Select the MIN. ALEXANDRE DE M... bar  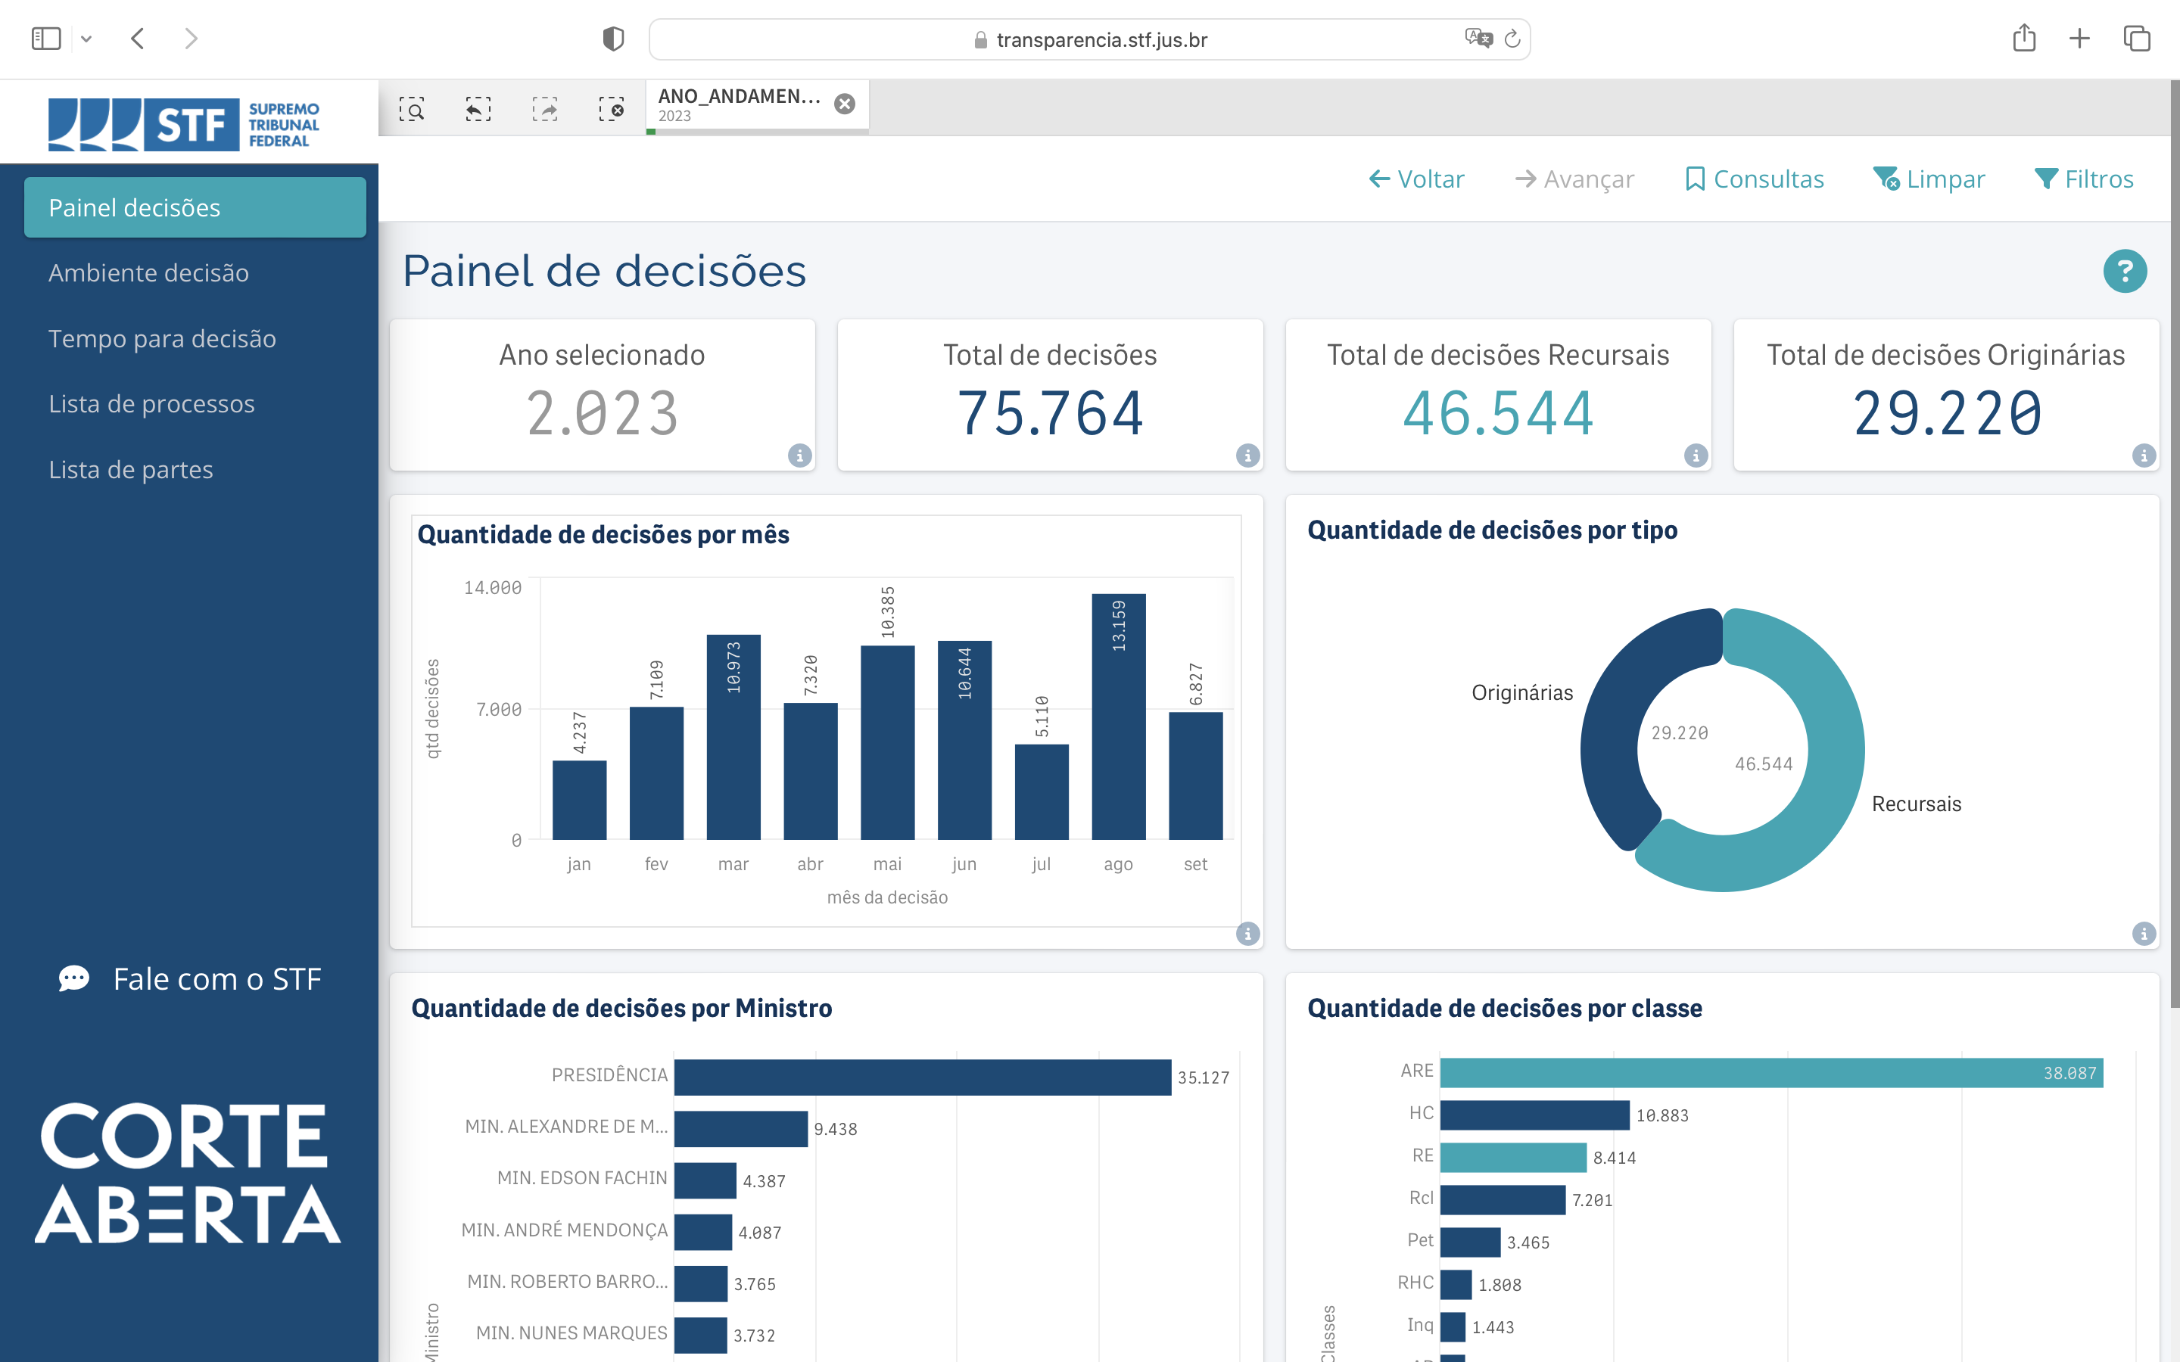tap(740, 1129)
